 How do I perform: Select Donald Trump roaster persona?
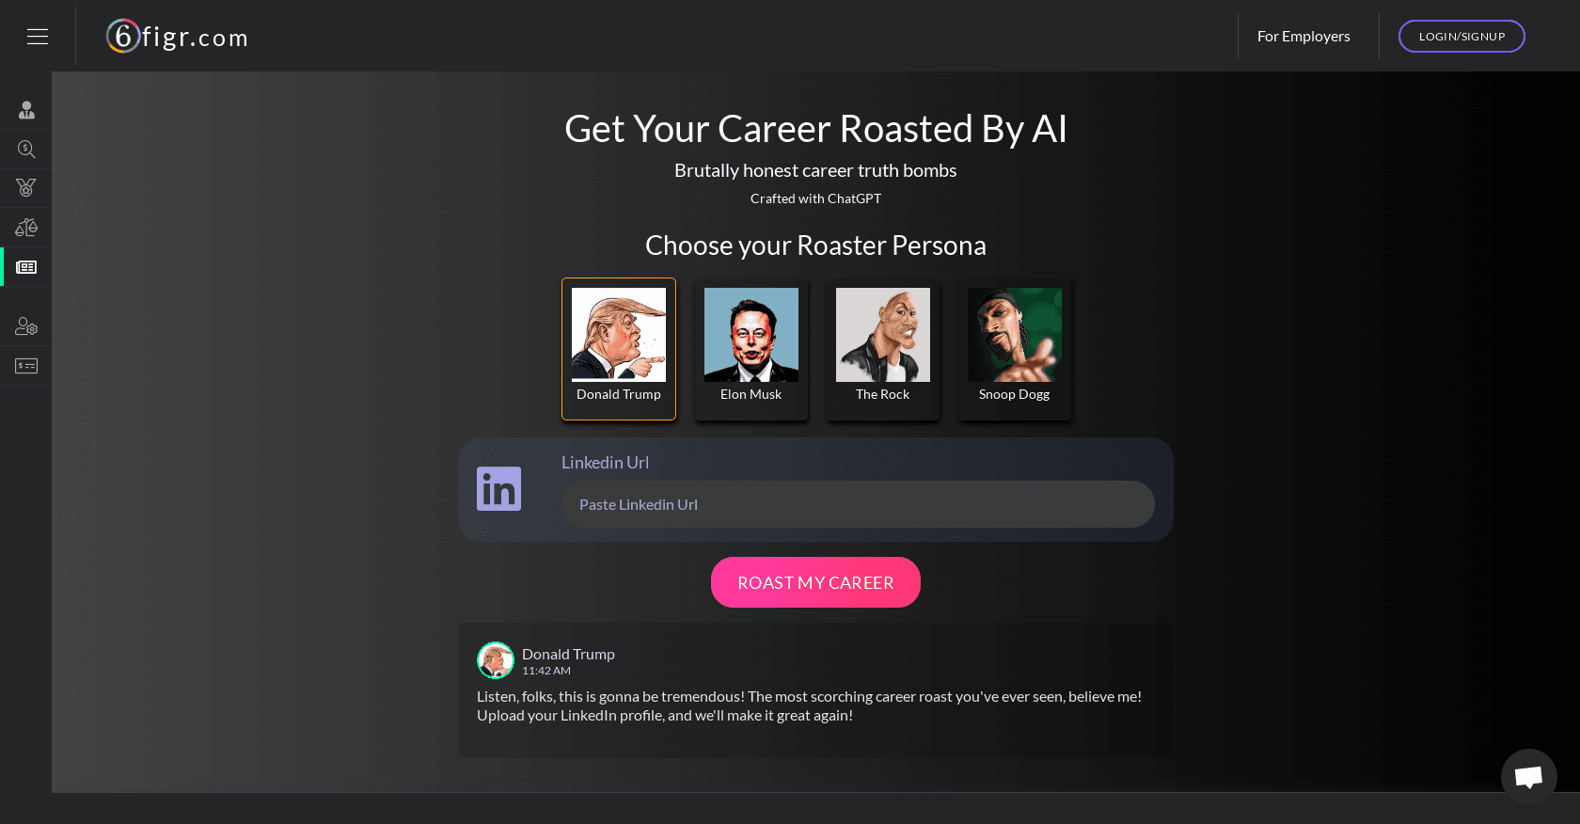(619, 349)
